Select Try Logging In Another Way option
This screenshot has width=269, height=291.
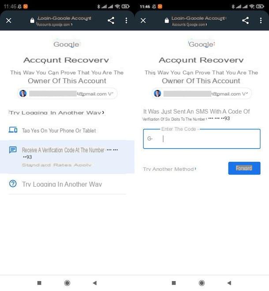67,184
